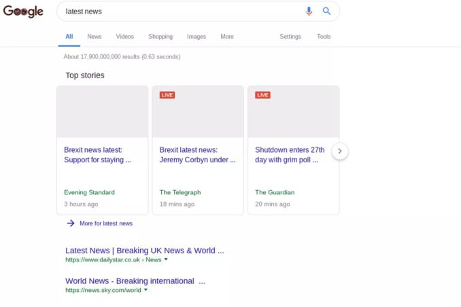Click the blue search magnifier icon
The height and width of the screenshot is (307, 461).
[x=326, y=12]
